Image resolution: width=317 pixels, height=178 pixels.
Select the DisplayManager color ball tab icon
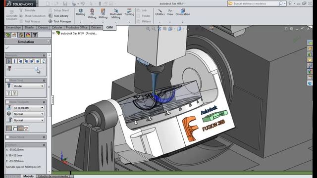(28, 35)
